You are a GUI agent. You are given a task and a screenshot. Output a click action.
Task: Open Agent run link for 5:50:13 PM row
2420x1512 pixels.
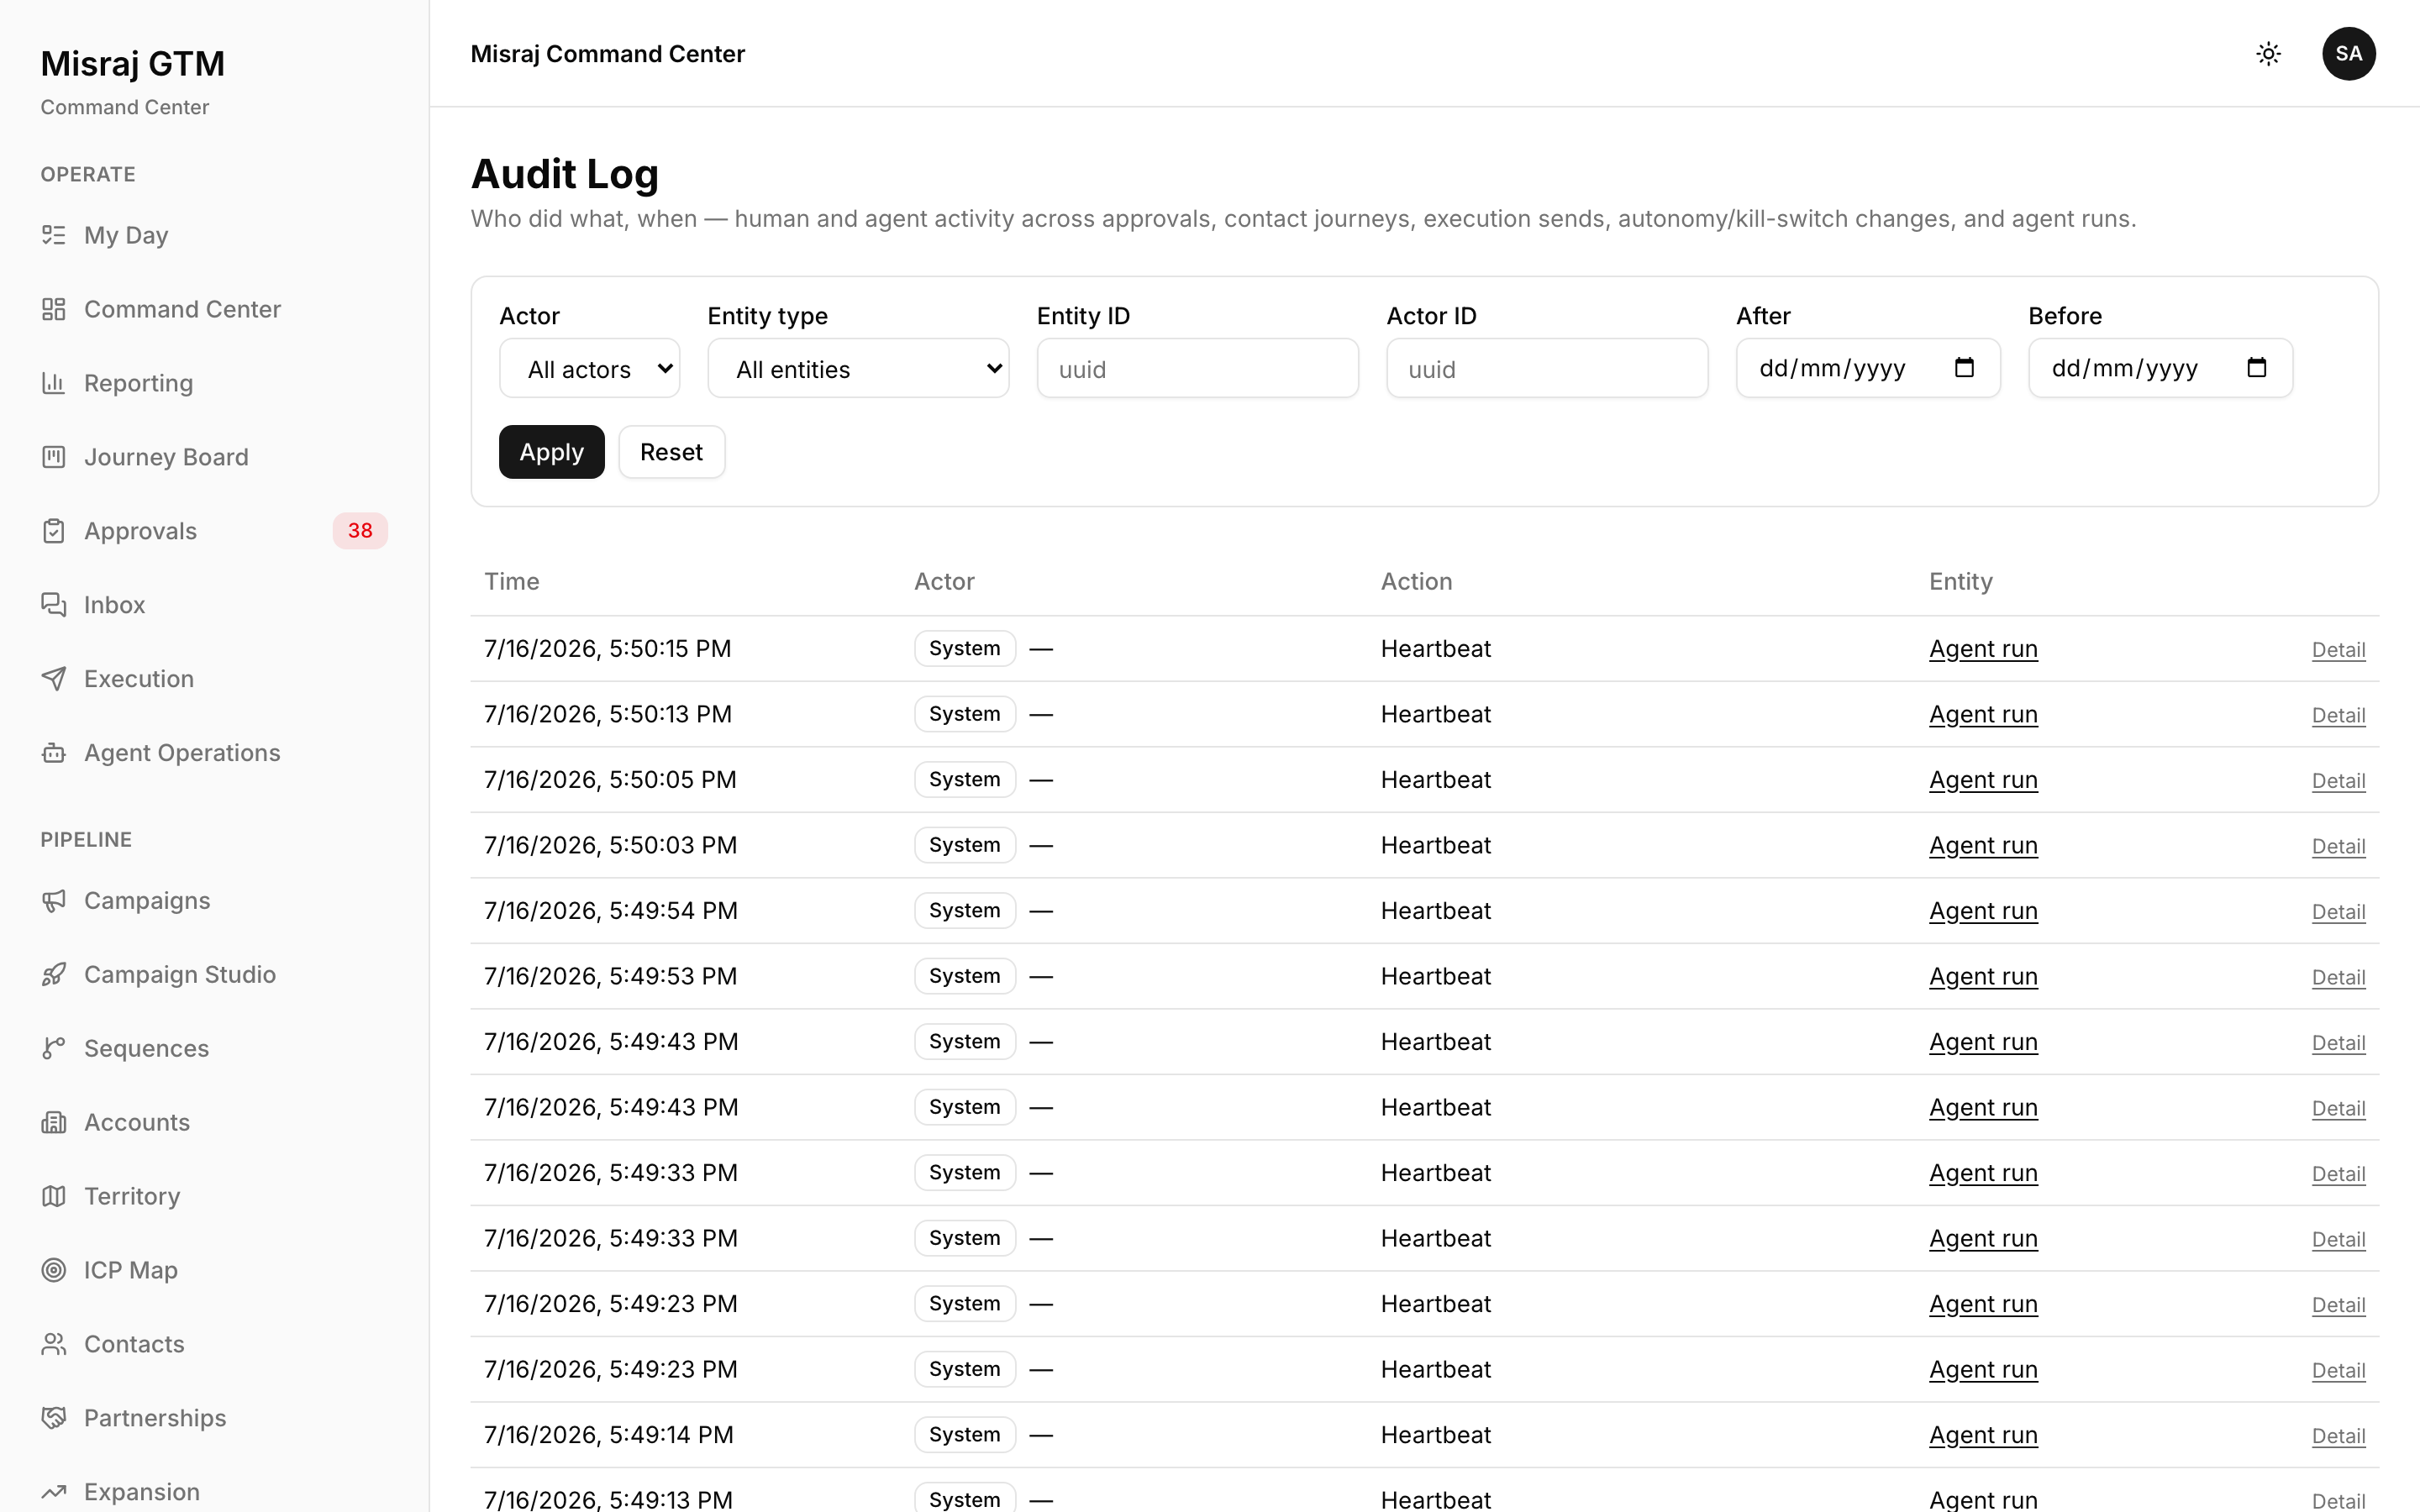[x=1983, y=714]
